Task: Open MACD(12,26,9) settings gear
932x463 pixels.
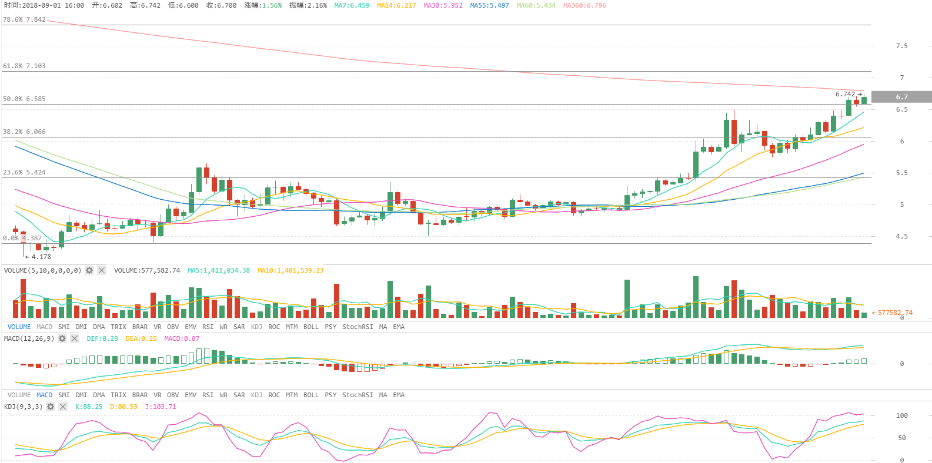Action: [x=62, y=338]
